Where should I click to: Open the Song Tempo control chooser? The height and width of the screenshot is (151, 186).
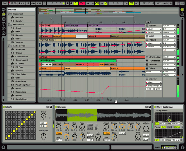tap(154, 86)
